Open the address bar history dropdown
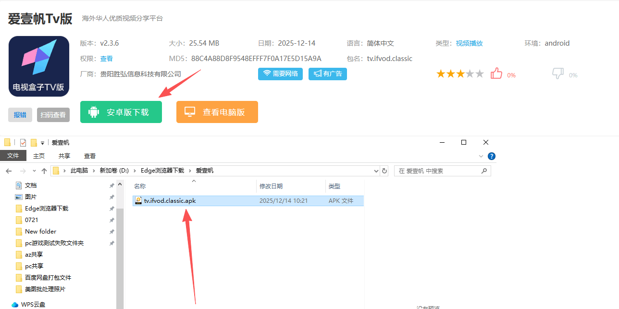This screenshot has height=309, width=619. point(376,171)
